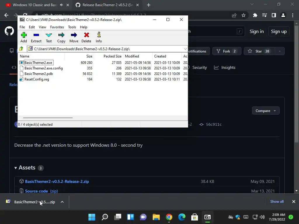The width and height of the screenshot is (299, 224).
Task: Toggle the Chrome side panel icon
Action: tap(274, 15)
